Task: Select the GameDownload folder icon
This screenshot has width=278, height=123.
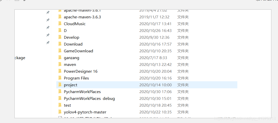Action: [x=60, y=51]
